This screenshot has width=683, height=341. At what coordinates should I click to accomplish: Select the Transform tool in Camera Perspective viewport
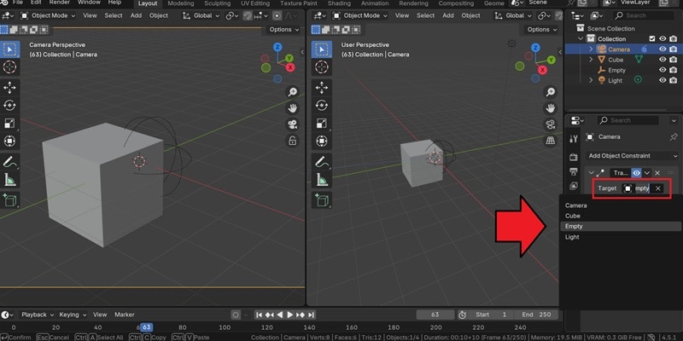click(x=9, y=141)
